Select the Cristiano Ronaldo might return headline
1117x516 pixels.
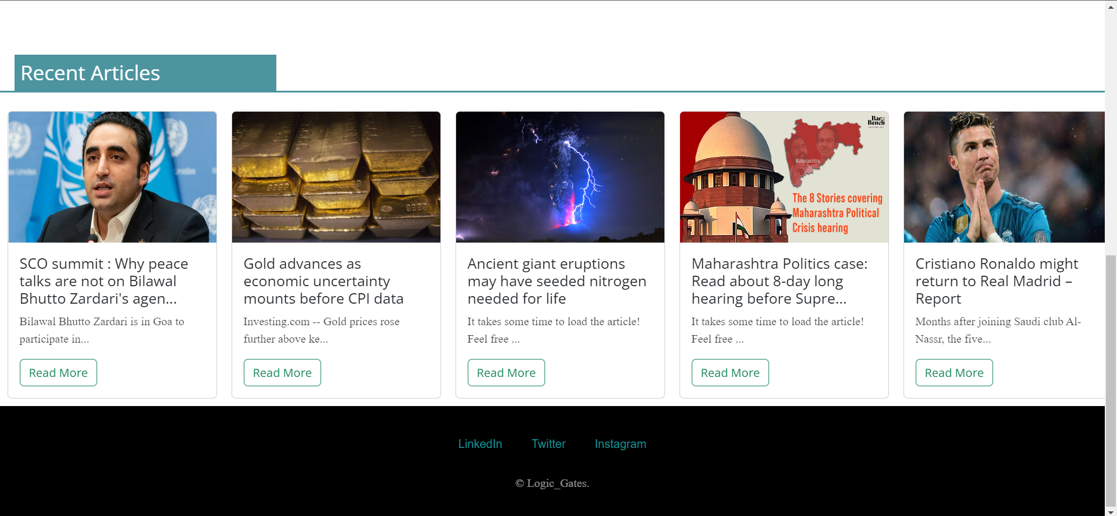pos(997,281)
